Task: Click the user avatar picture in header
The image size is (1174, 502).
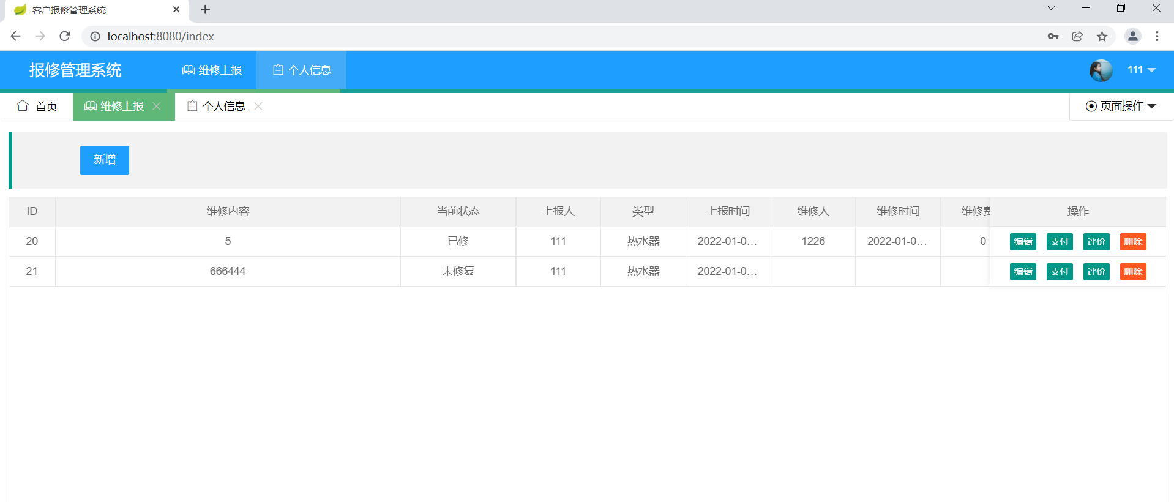Action: (x=1101, y=70)
